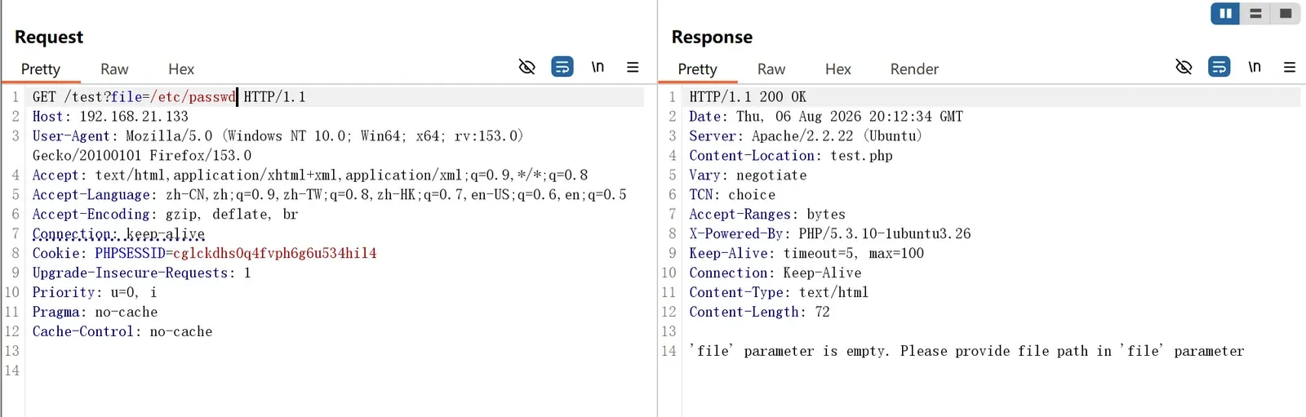Click the Cache-Control: no-cache line
Image resolution: width=1306 pixels, height=417 pixels.
122,332
